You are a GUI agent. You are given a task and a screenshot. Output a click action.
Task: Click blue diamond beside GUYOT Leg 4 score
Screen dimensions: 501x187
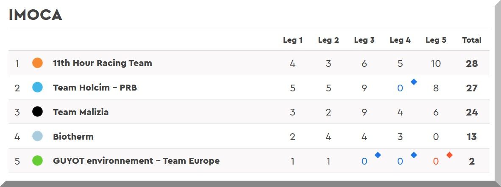[414, 155]
